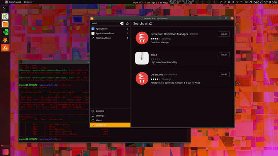Image resolution: width=278 pixels, height=156 pixels.
Task: Install the aria2 package
Action: [x=224, y=55]
